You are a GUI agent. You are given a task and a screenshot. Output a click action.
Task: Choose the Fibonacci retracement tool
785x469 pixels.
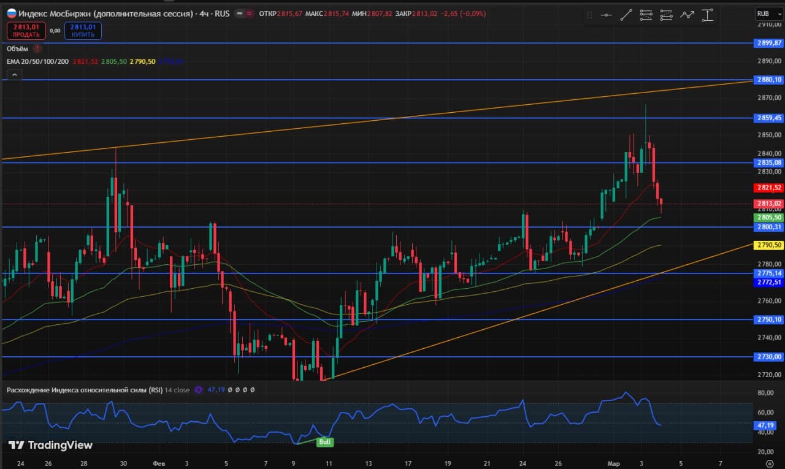646,15
